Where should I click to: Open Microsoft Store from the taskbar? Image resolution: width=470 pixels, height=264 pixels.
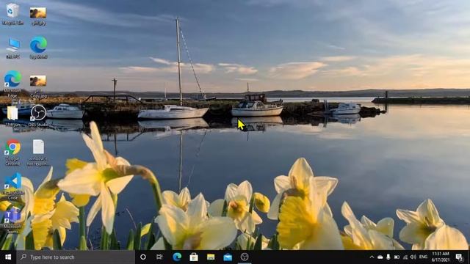pyautogui.click(x=194, y=257)
